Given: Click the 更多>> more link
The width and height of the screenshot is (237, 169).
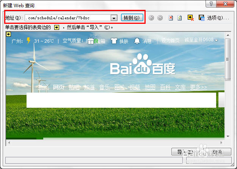Looking at the screenshot, I should coord(198,87).
